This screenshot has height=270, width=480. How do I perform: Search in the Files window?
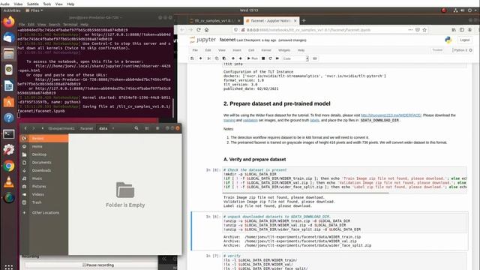pyautogui.click(x=136, y=128)
